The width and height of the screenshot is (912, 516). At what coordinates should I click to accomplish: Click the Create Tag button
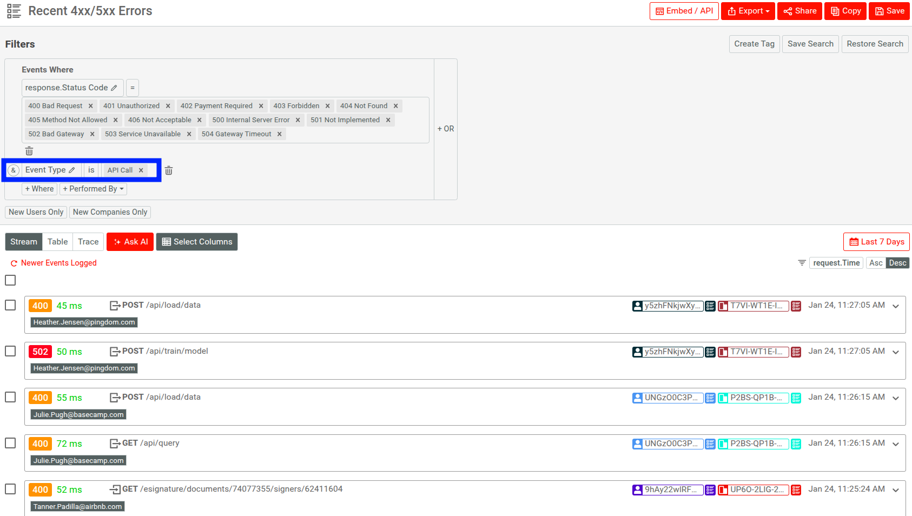coord(754,44)
